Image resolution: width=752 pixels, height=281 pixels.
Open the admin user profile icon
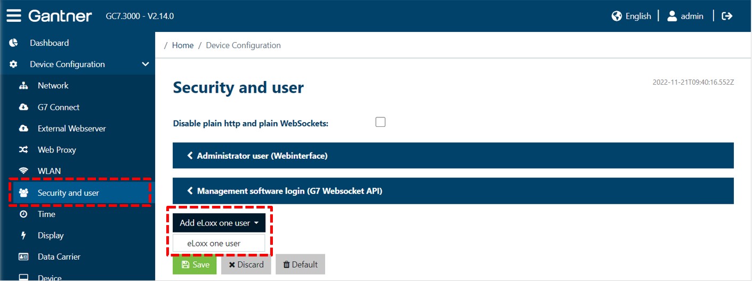pos(672,16)
